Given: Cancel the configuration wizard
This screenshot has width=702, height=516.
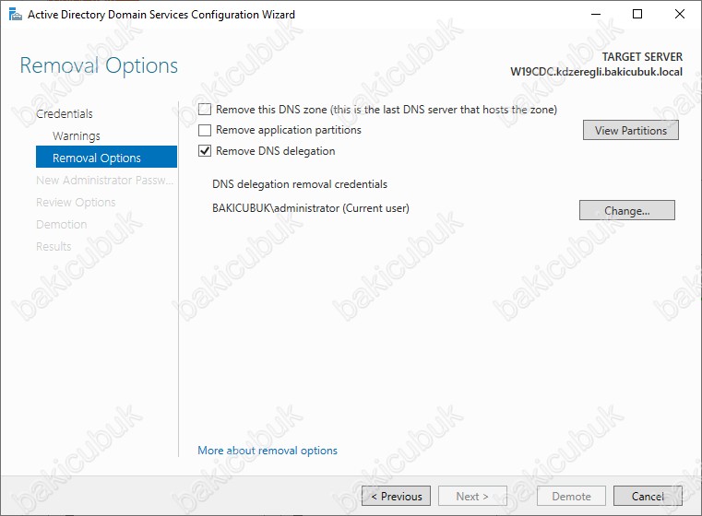Looking at the screenshot, I should [648, 496].
